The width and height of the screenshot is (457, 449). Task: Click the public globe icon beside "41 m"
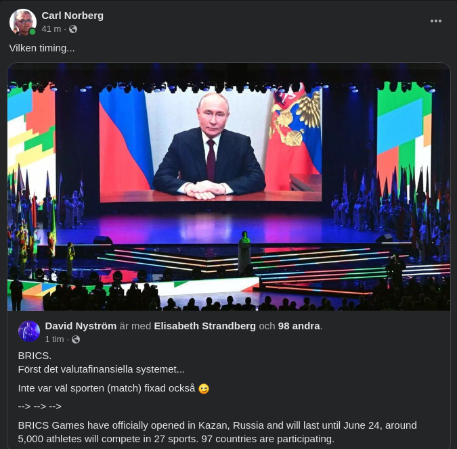(x=73, y=29)
